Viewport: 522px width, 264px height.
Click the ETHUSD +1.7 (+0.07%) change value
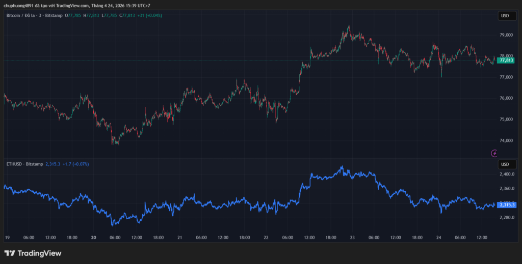[75, 164]
